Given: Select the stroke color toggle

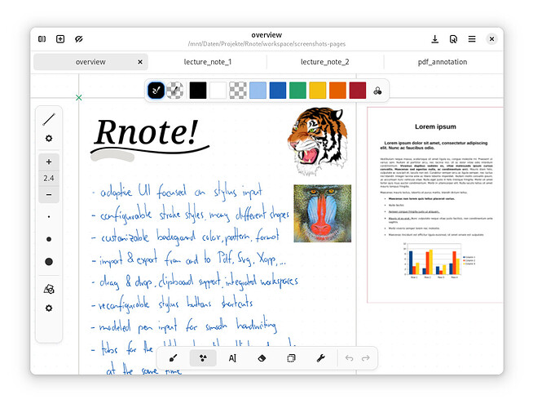Looking at the screenshot, I should 156,91.
